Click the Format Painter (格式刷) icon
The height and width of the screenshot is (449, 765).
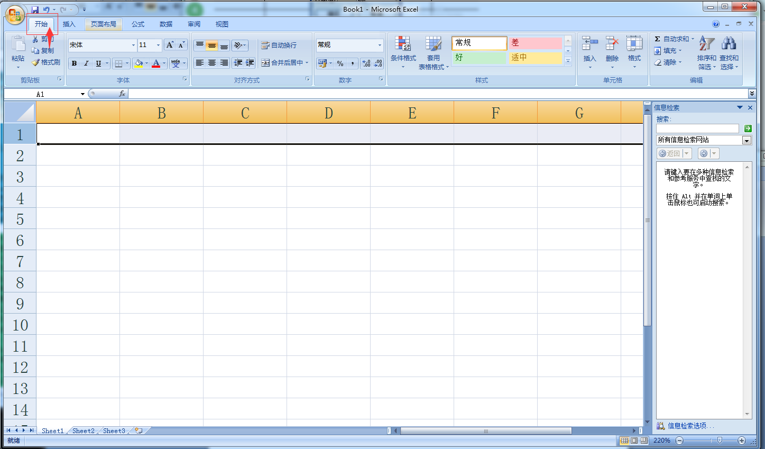35,62
